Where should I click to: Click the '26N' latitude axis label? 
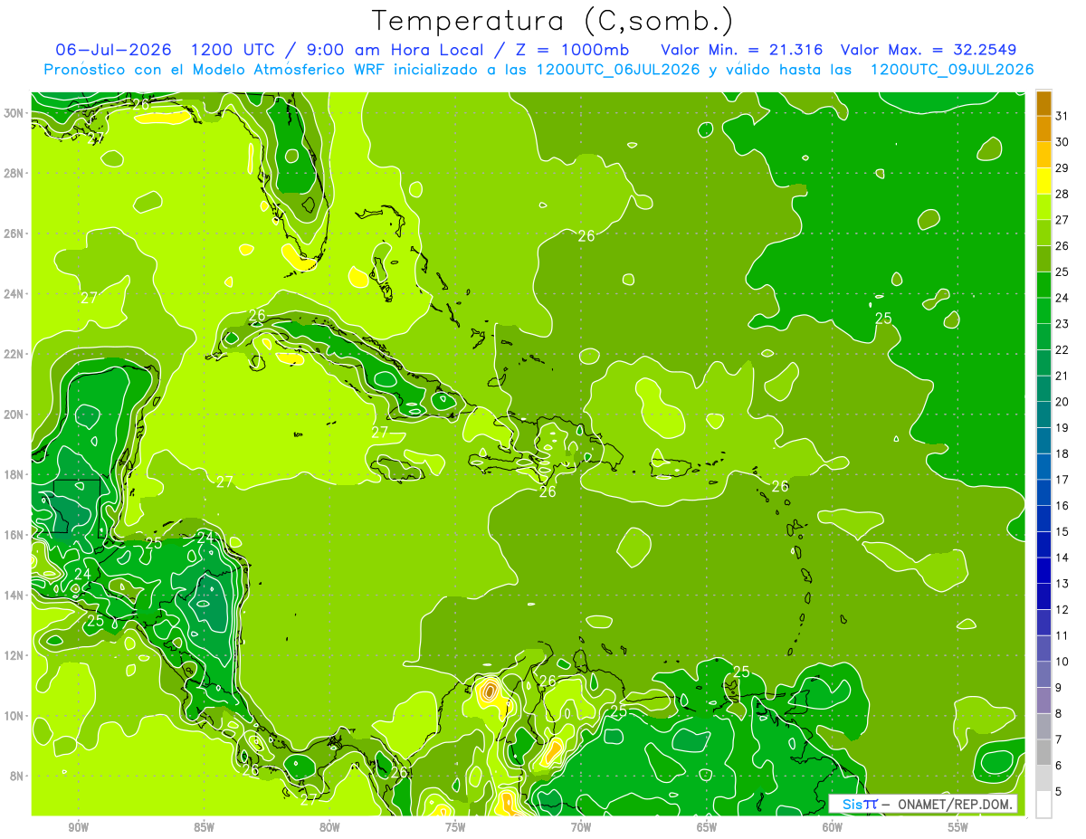coord(15,234)
